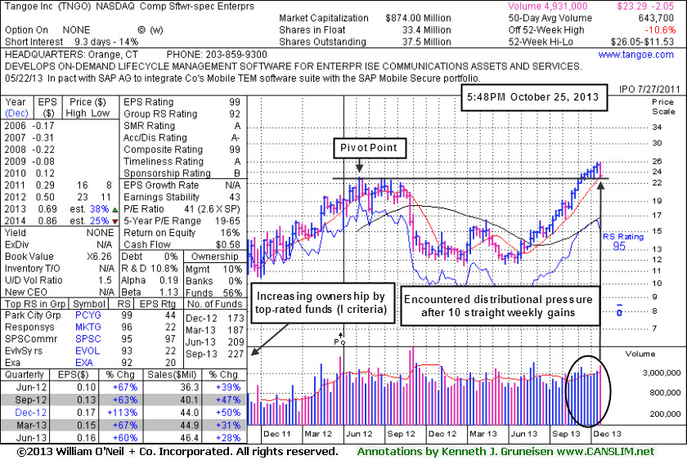Click the U/D Vol Ratio 1.5 entry

tap(58, 280)
